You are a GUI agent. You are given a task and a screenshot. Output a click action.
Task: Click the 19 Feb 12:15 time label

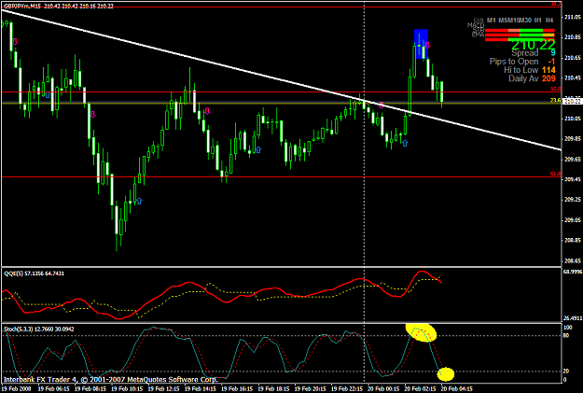[163, 389]
